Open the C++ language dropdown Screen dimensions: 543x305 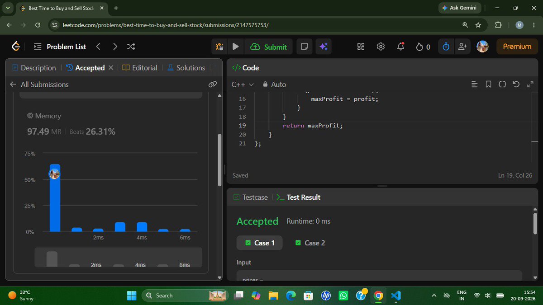243,84
